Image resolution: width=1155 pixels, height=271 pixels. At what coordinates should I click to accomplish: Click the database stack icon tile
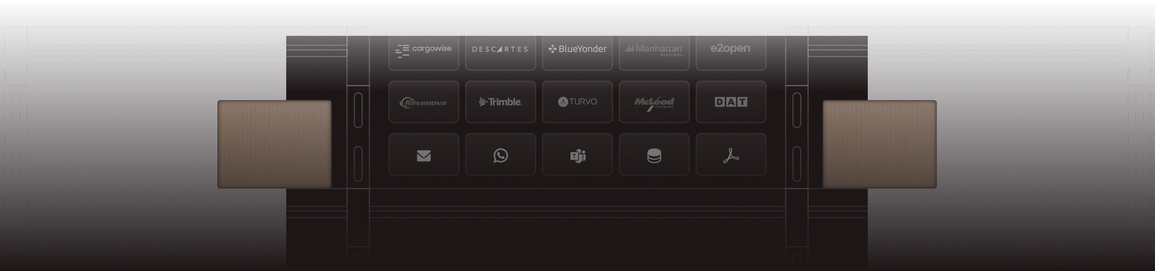pos(654,154)
